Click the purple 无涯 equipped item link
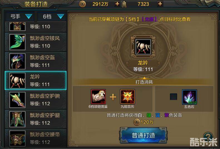220x149 pixels. click(149, 19)
